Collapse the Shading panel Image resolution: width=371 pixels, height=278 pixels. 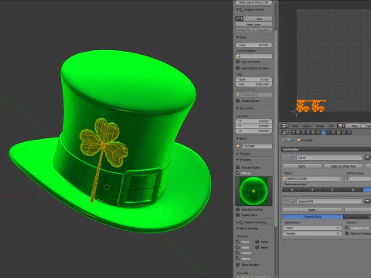237,160
